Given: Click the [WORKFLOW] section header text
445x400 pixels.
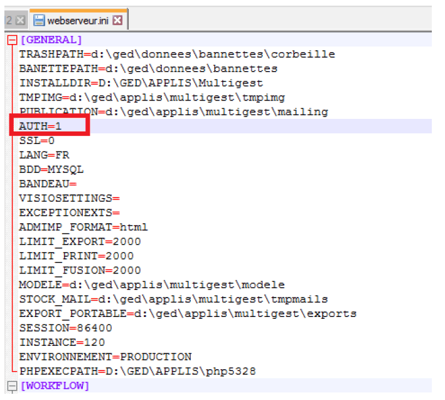Looking at the screenshot, I should 55,385.
